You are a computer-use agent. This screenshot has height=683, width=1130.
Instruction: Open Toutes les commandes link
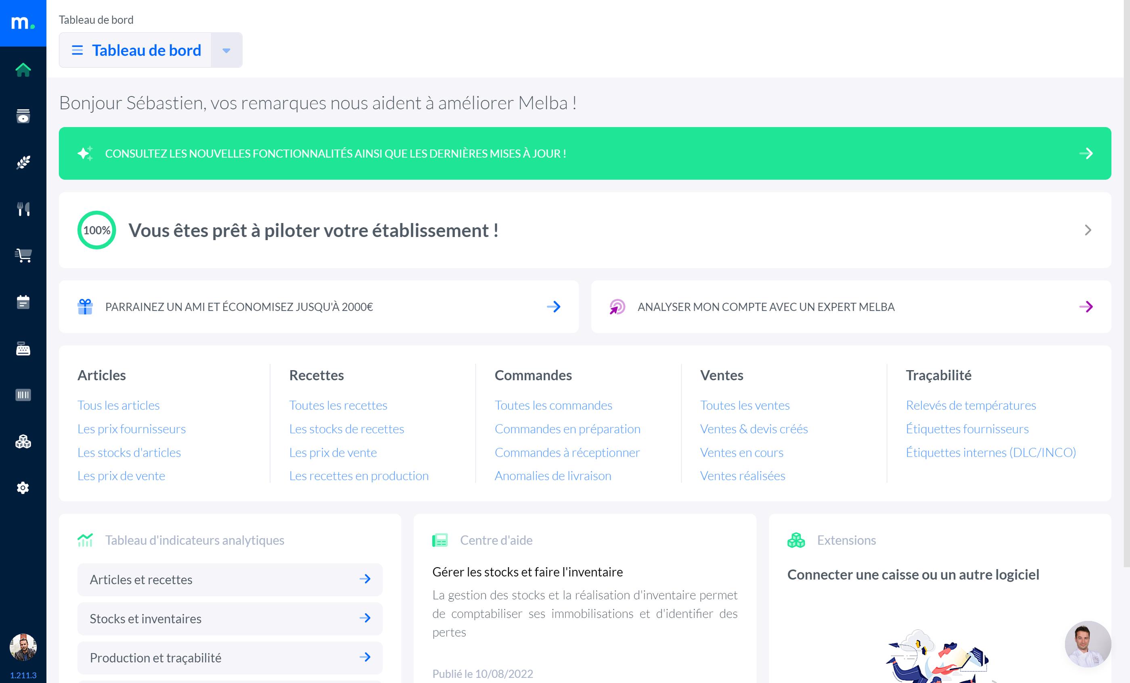click(553, 405)
